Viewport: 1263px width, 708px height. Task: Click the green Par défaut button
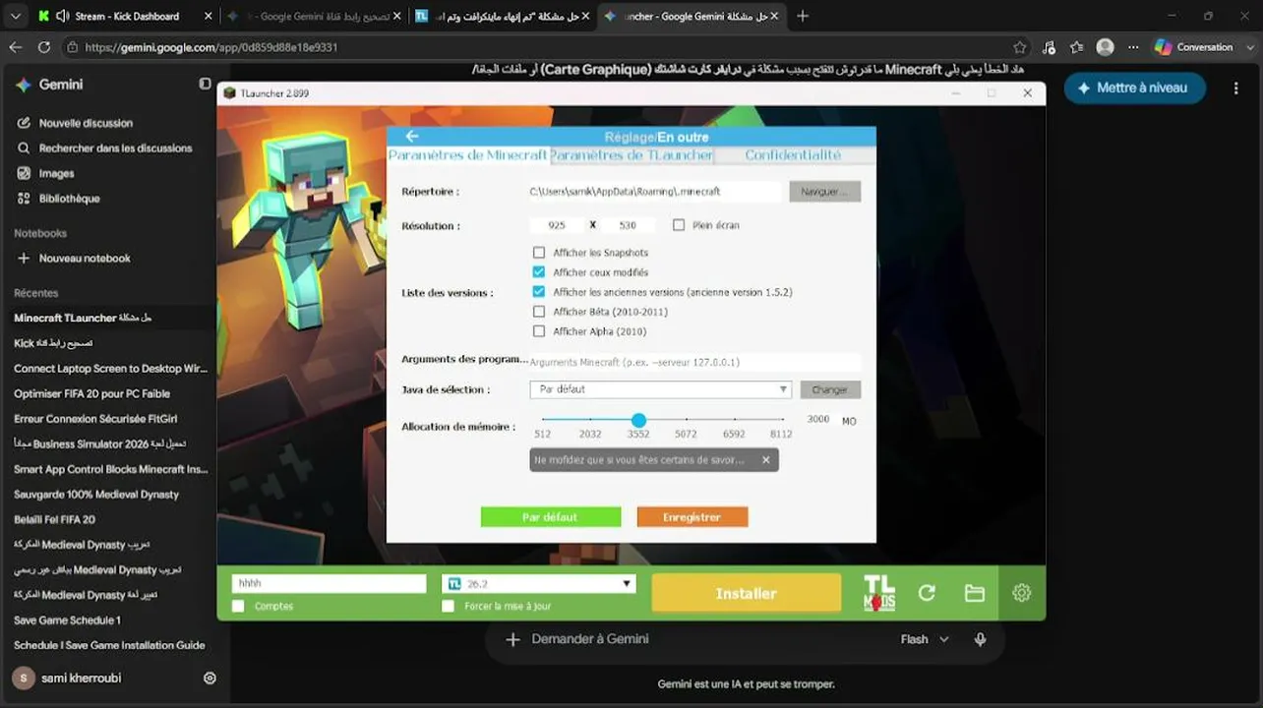tap(551, 517)
